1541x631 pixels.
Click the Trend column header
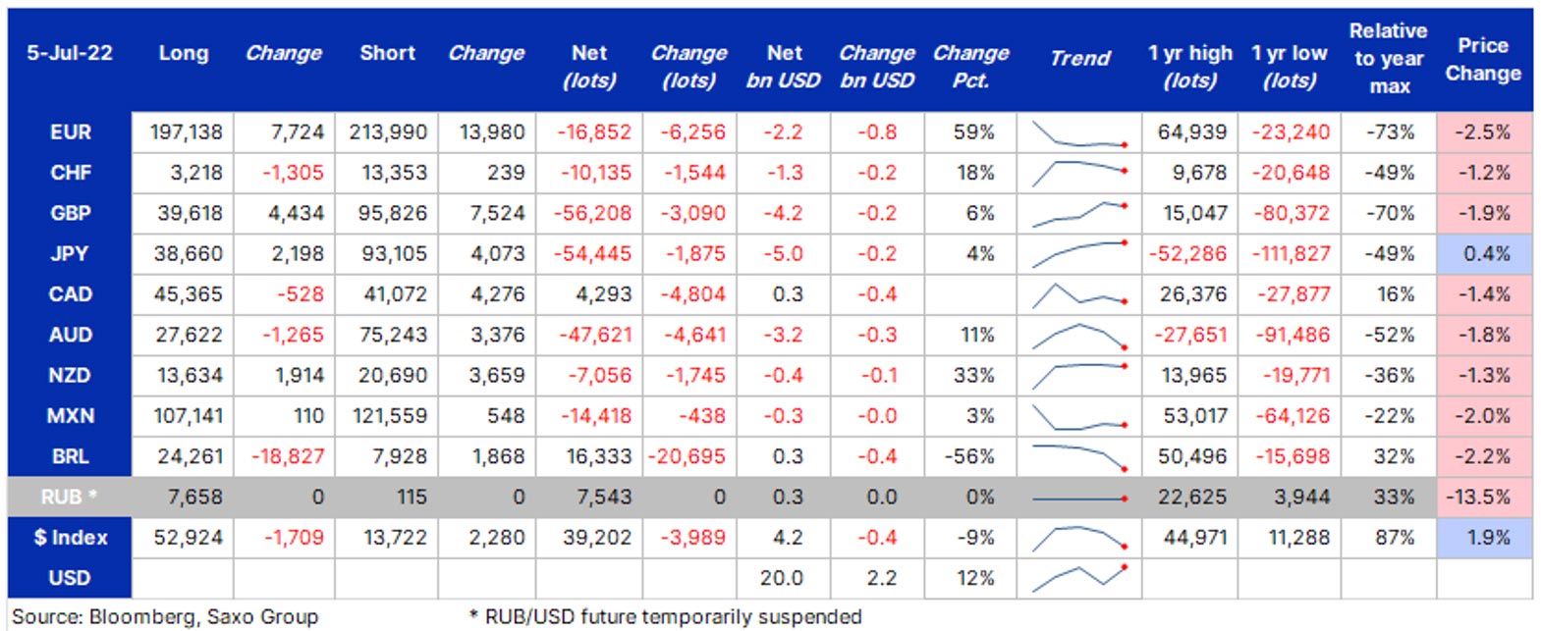point(1079,58)
